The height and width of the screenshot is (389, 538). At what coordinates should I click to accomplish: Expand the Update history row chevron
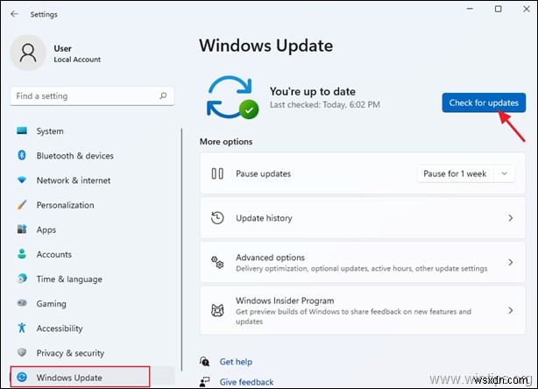click(x=510, y=218)
